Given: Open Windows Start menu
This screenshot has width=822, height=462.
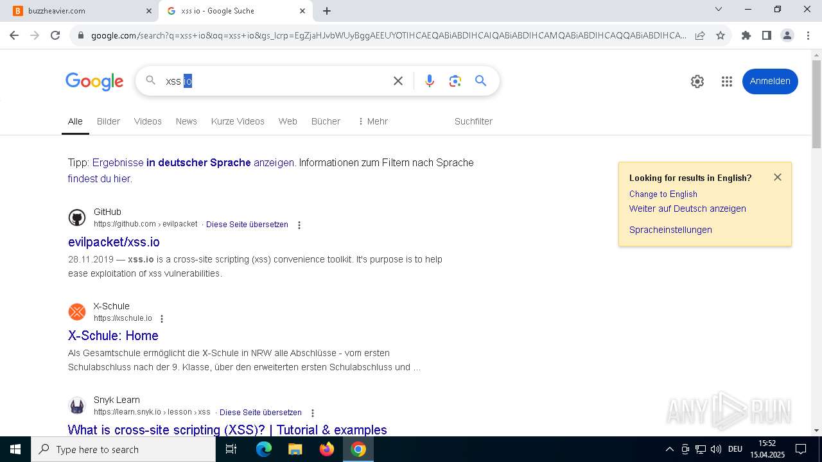Looking at the screenshot, I should (x=15, y=449).
